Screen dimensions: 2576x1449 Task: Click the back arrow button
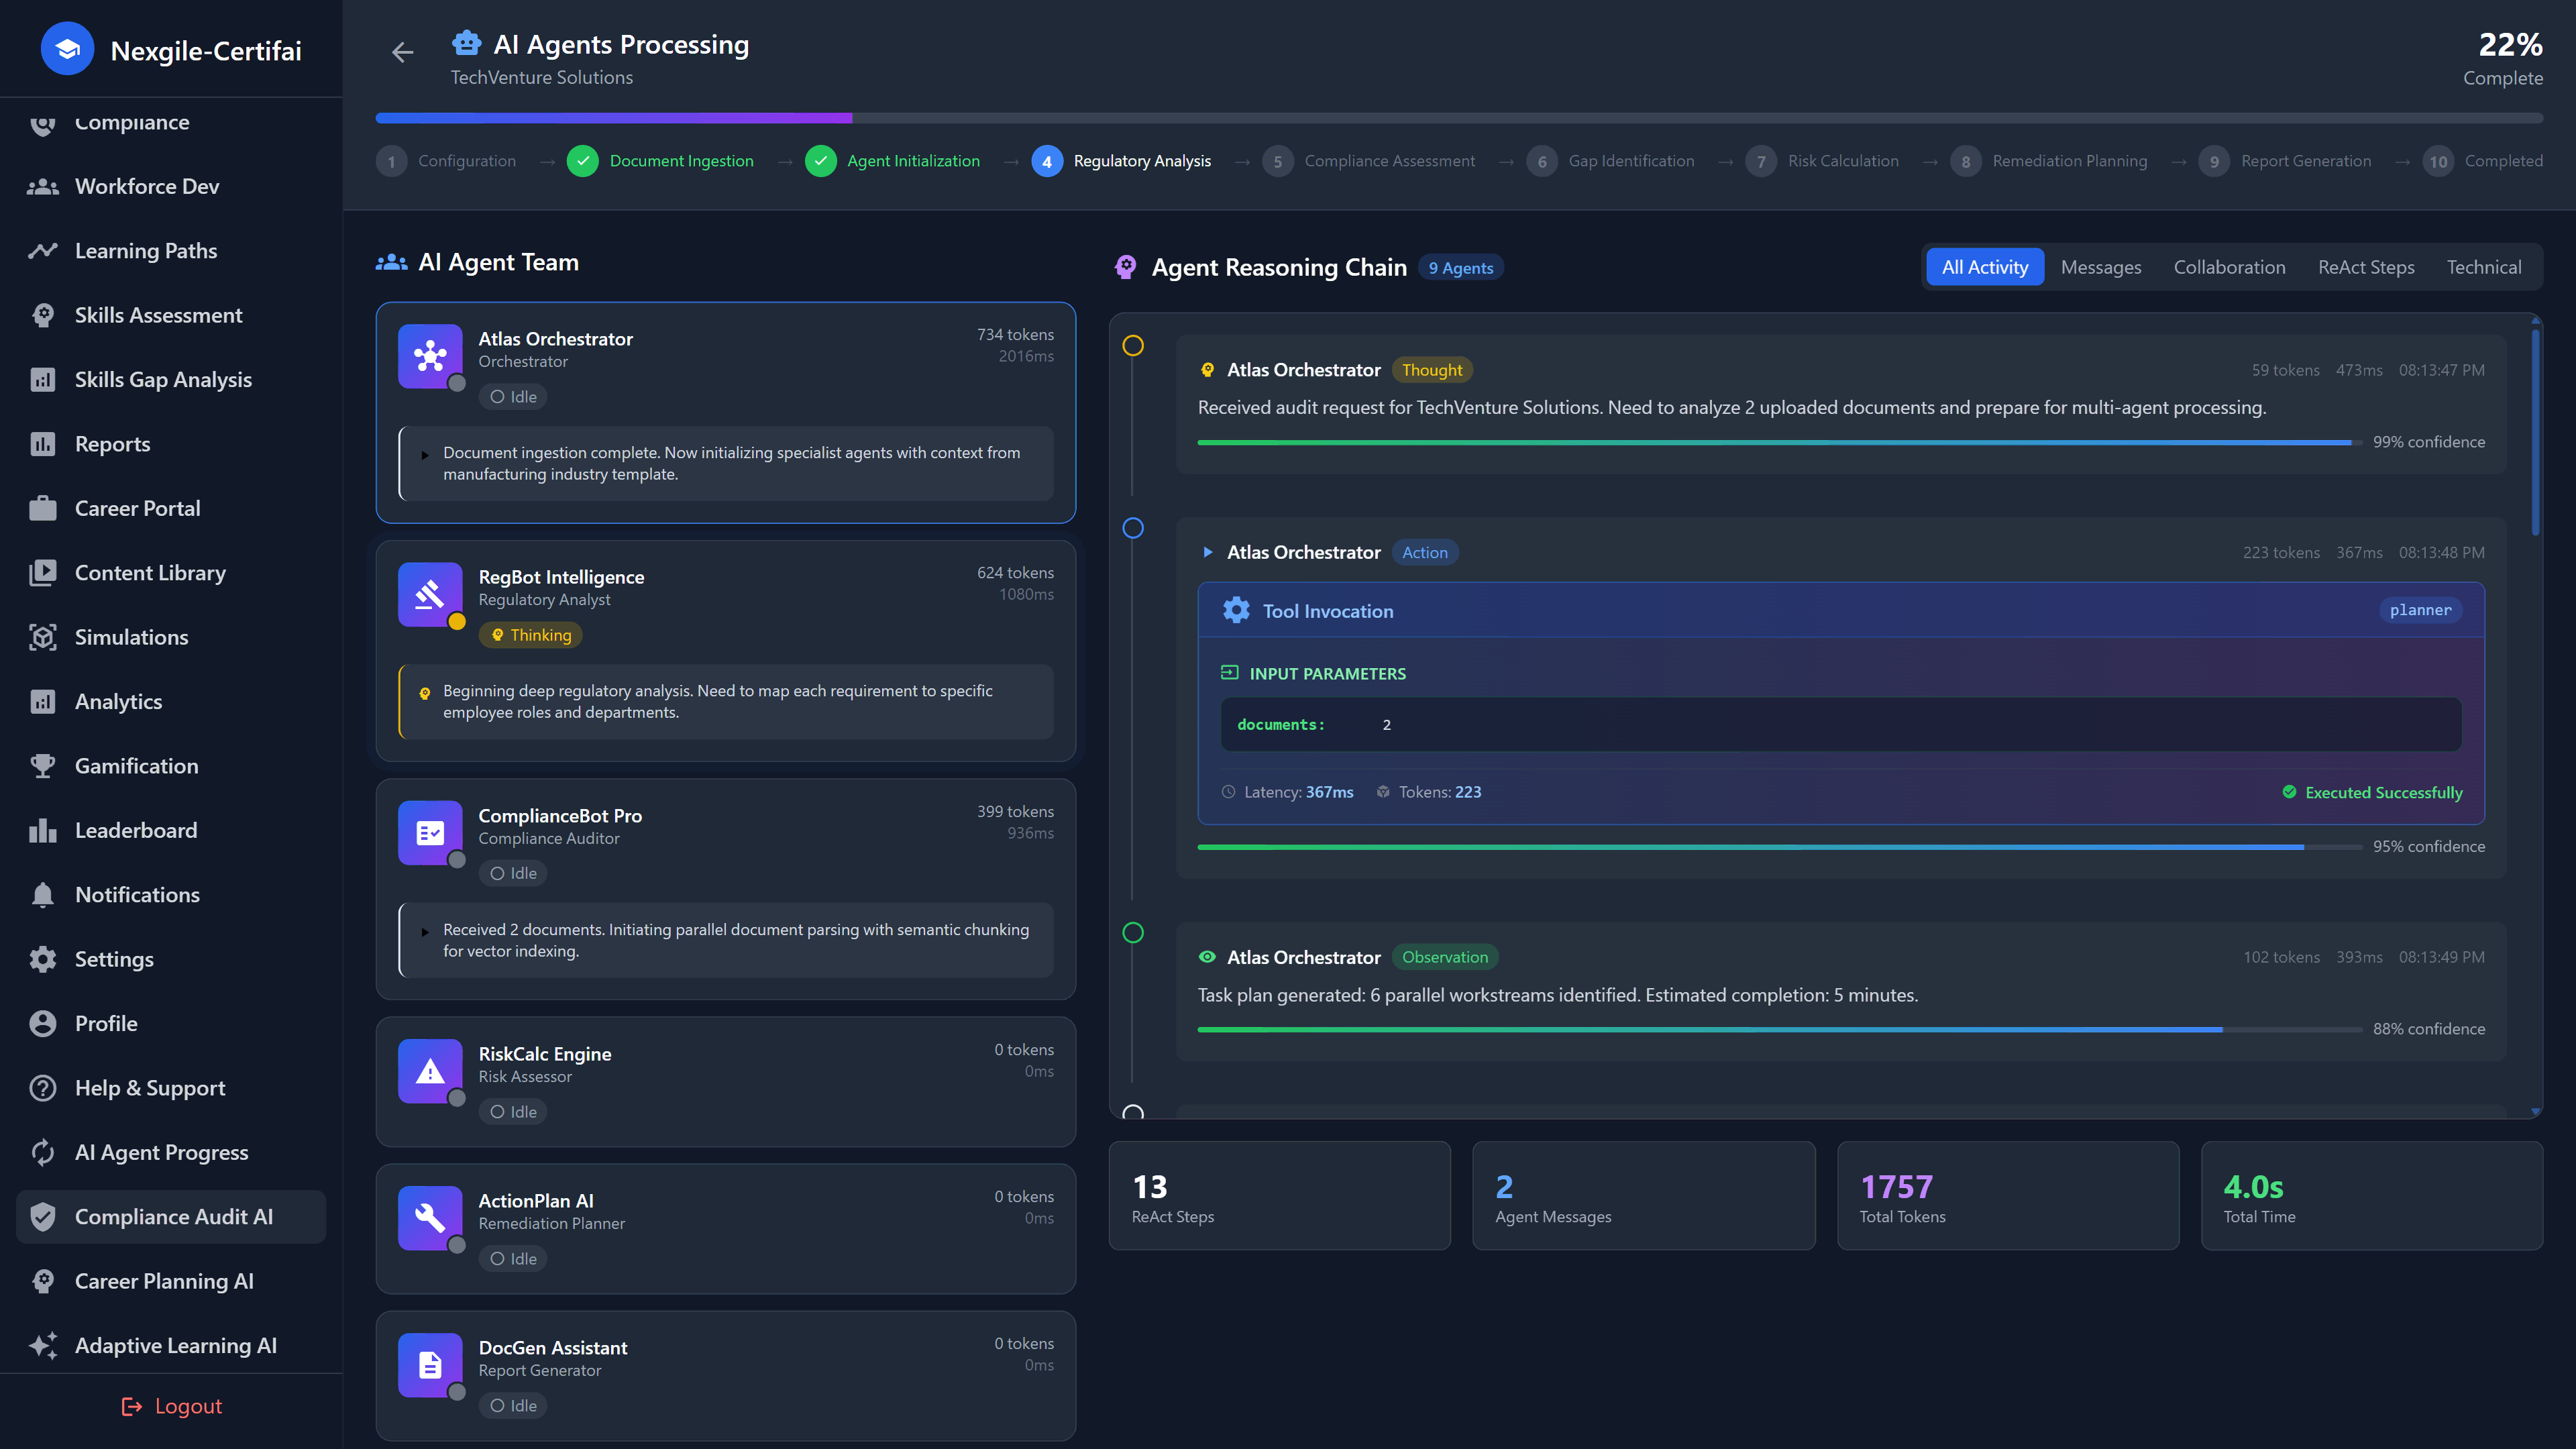pyautogui.click(x=402, y=52)
